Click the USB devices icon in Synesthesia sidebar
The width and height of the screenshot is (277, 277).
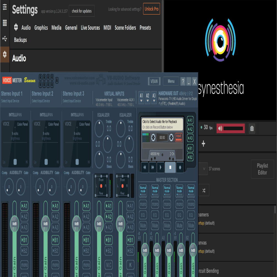(x=5, y=38)
